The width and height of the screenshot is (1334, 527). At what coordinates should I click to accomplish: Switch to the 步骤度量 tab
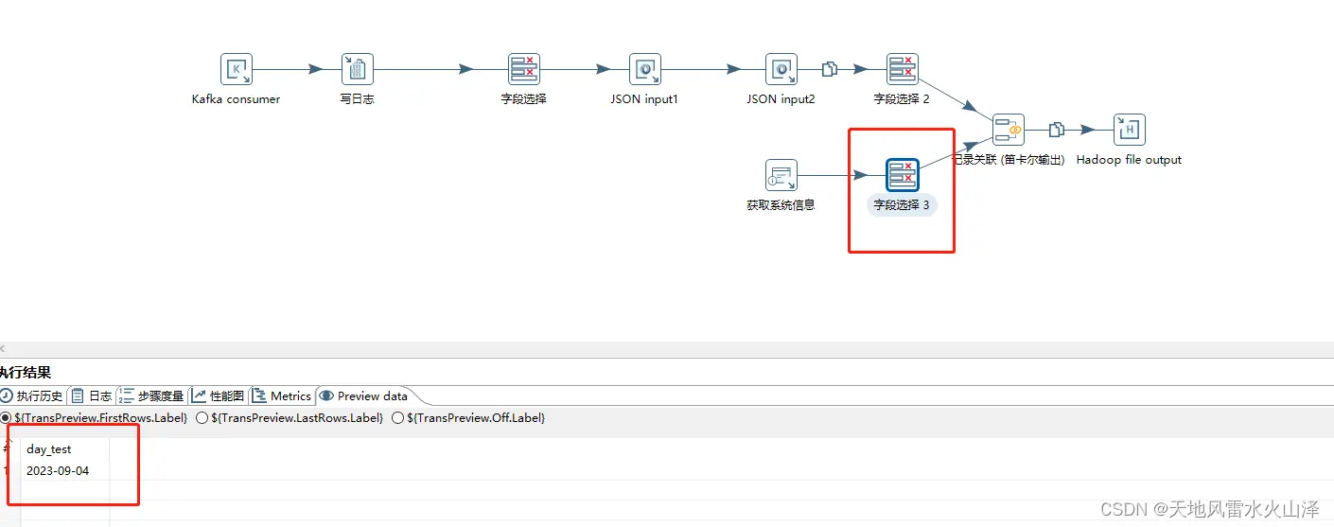152,395
